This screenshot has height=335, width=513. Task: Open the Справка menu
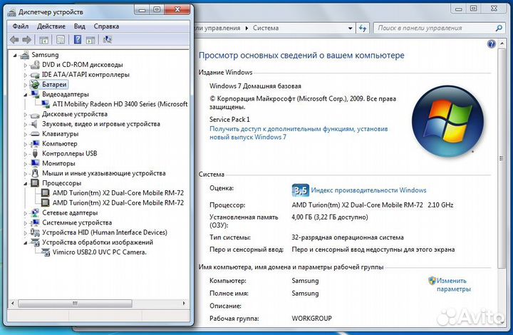click(x=106, y=26)
